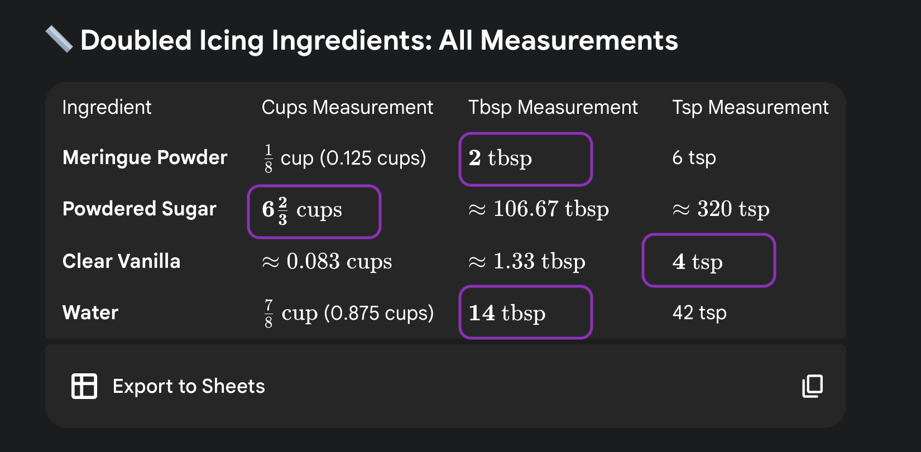Click the pencil emoji in the title
Image resolution: width=921 pixels, height=452 pixels.
pos(60,41)
